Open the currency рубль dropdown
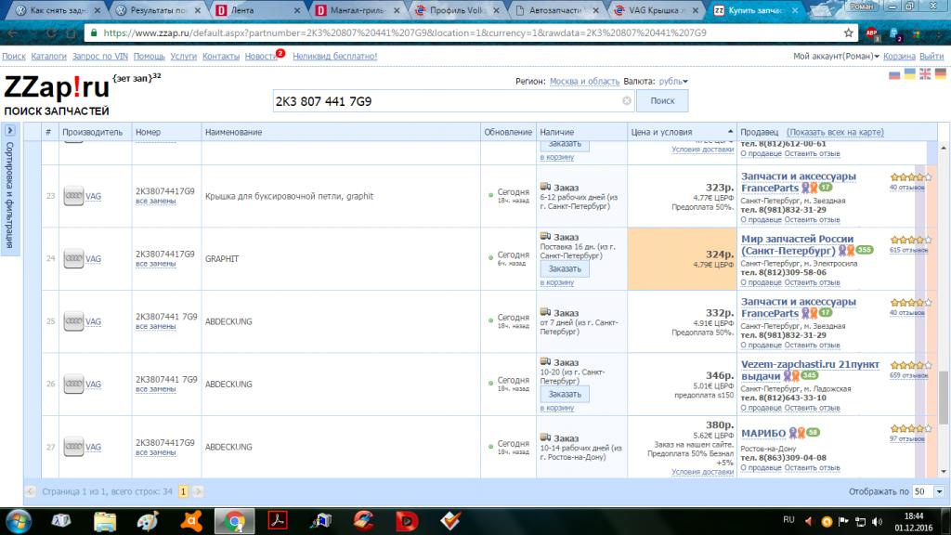951x535 pixels. 673,82
